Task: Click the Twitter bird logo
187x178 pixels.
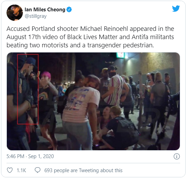Action: (176, 9)
